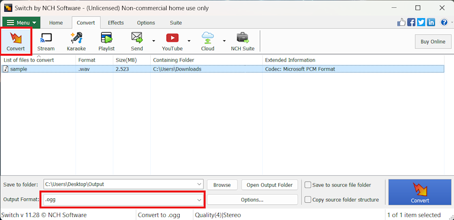Select the sample file name

tap(19, 69)
